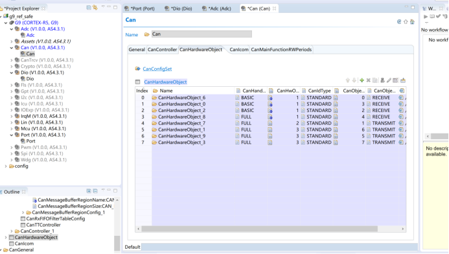Sort by the CanIdType column header
This screenshot has width=449, height=254.
(319, 91)
